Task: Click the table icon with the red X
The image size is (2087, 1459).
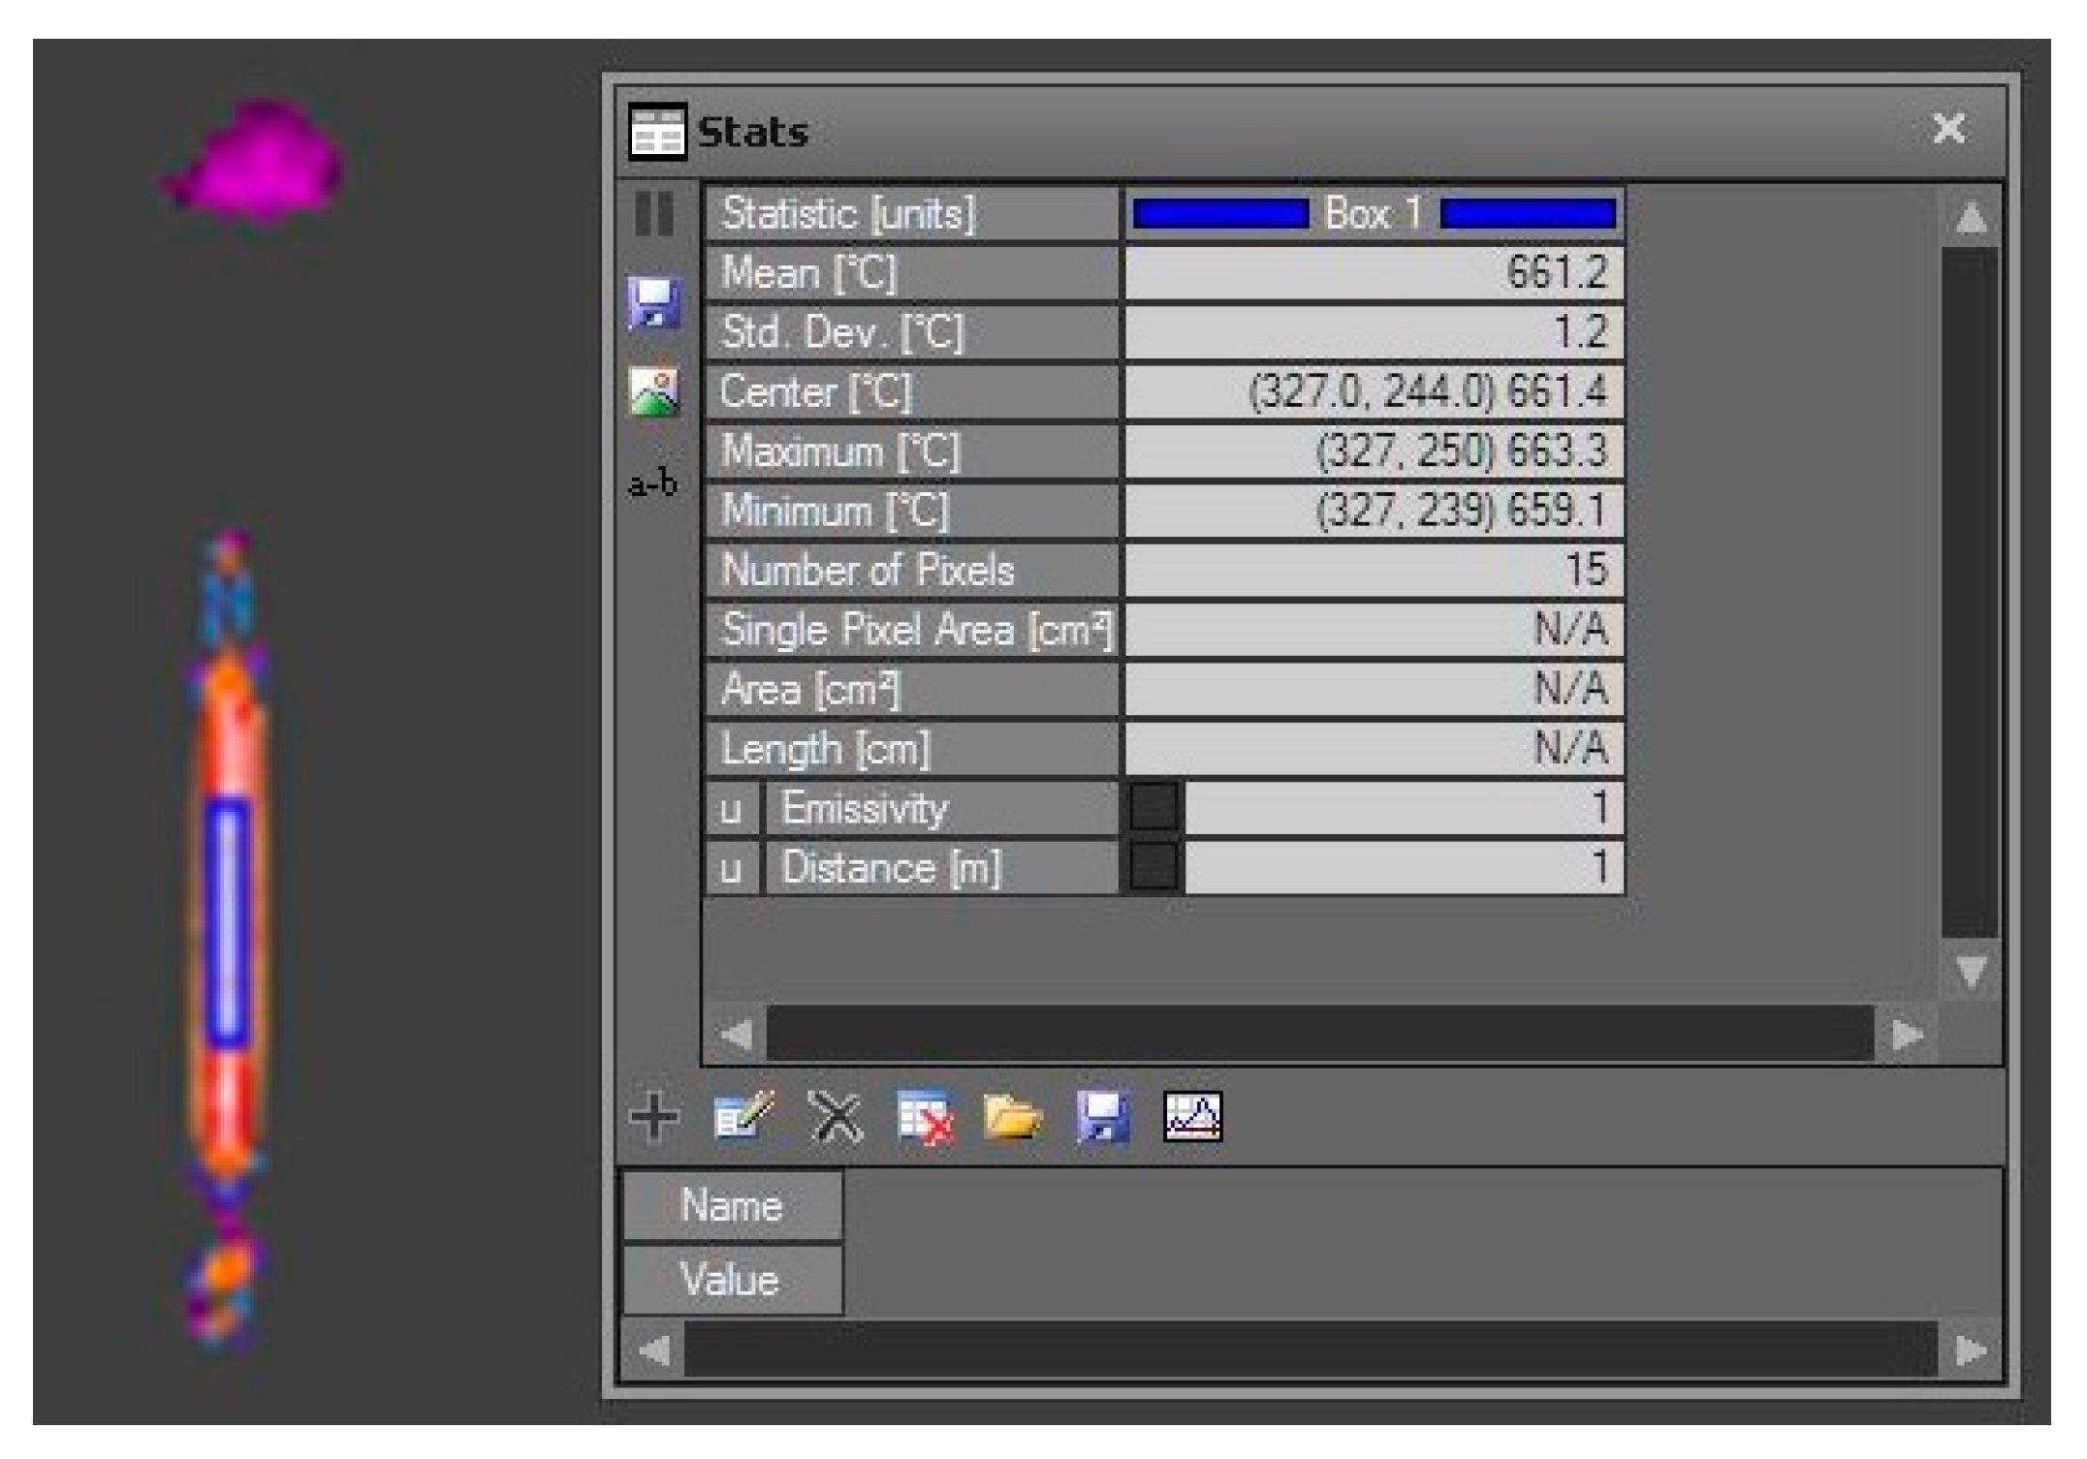Action: point(925,1116)
